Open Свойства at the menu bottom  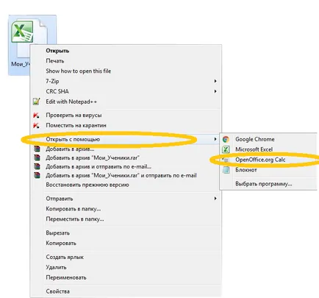click(x=58, y=291)
